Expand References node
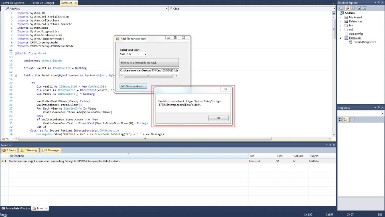Image resolution: width=385 pixels, height=217 pixels. [340, 22]
